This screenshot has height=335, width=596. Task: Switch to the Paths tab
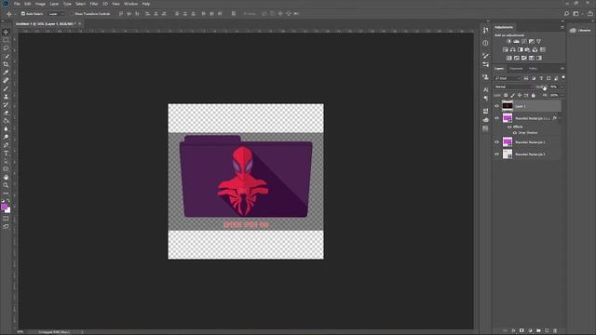click(x=533, y=69)
